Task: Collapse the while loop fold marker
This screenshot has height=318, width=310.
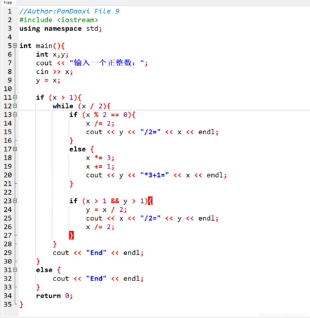Action: click(15, 106)
